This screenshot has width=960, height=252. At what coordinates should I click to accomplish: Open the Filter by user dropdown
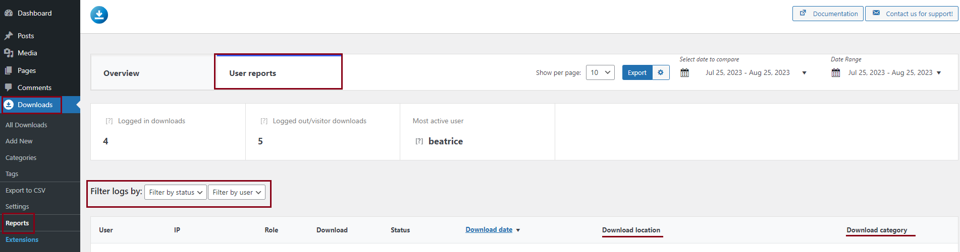pyautogui.click(x=237, y=192)
